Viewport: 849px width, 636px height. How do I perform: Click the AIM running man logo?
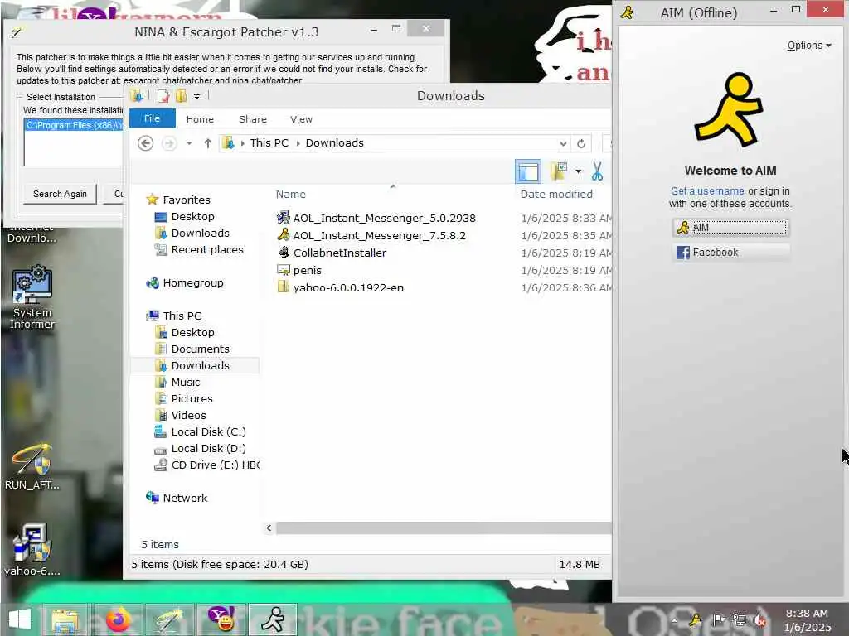pos(730,110)
